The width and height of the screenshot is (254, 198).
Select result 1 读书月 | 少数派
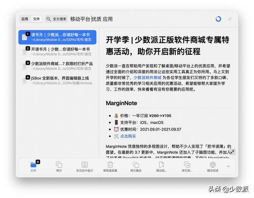click(57, 37)
